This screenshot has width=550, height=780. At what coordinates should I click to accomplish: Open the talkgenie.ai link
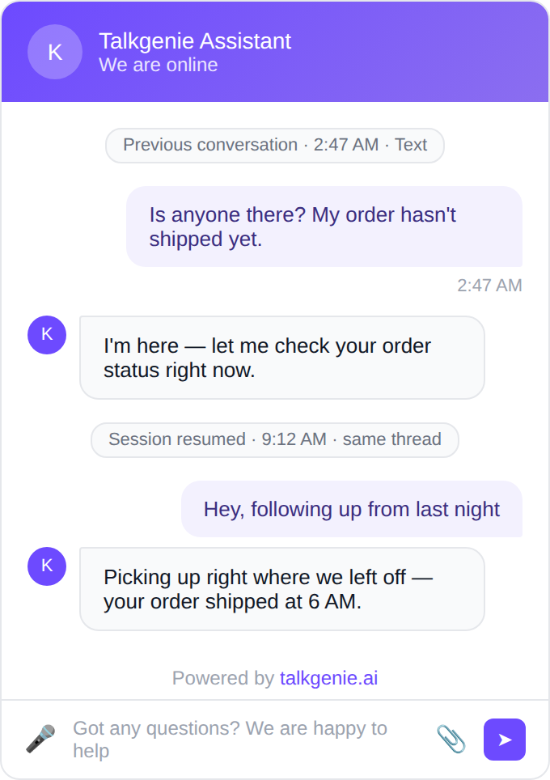(328, 678)
